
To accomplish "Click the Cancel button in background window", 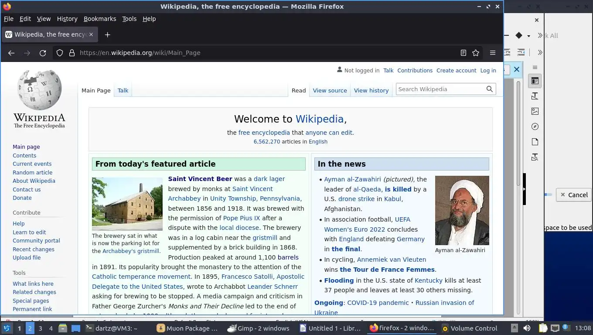I will click(x=573, y=195).
